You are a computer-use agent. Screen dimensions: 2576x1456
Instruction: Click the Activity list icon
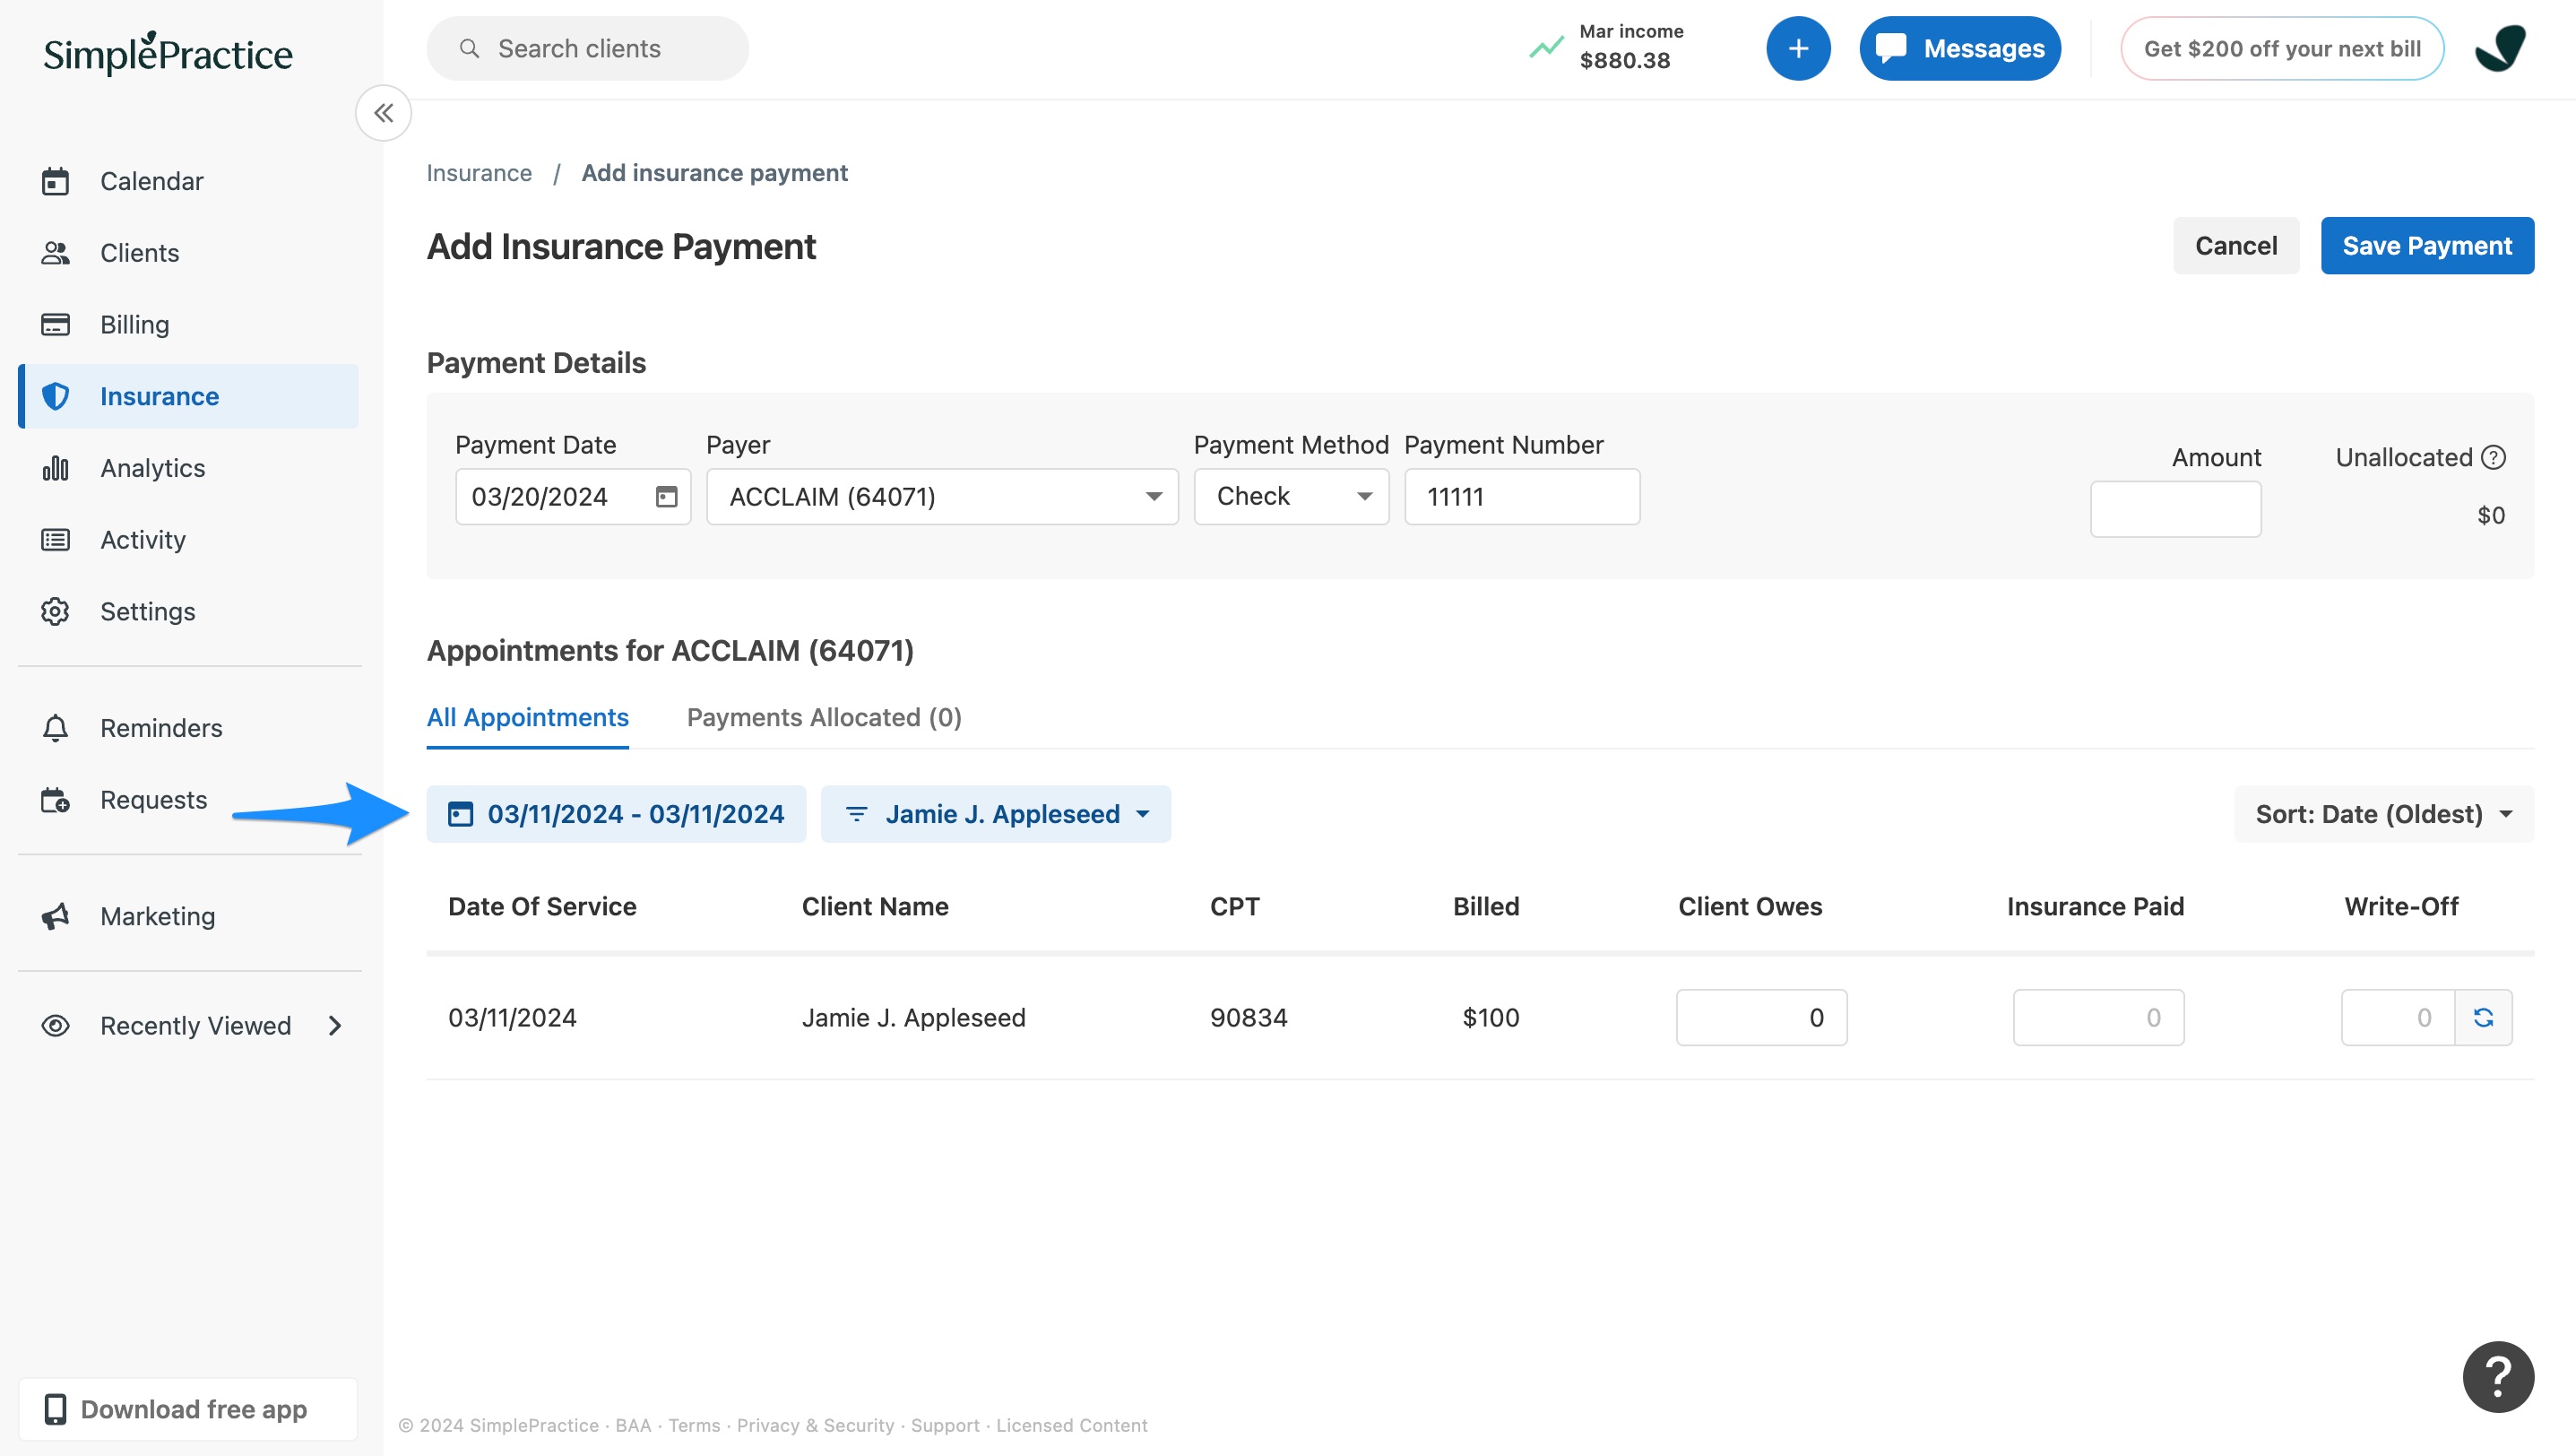(55, 540)
